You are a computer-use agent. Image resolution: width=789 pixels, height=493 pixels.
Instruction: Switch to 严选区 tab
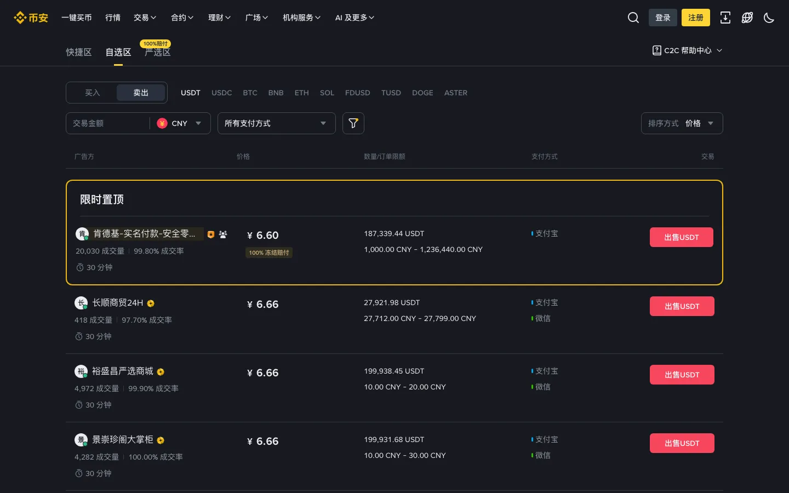tap(158, 52)
